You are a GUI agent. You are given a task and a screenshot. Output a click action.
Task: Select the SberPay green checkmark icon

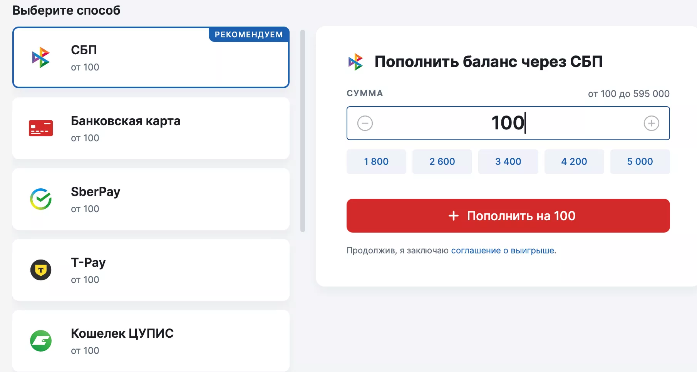click(40, 199)
